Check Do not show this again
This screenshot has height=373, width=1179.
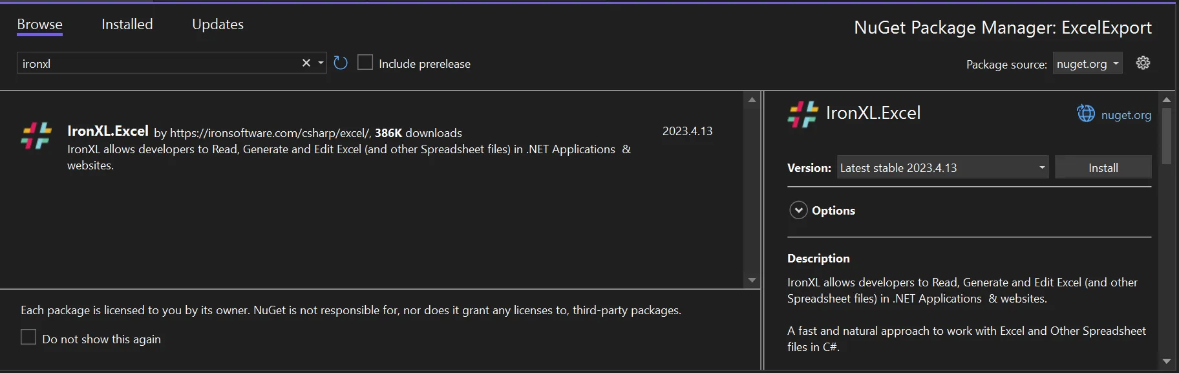tap(28, 337)
